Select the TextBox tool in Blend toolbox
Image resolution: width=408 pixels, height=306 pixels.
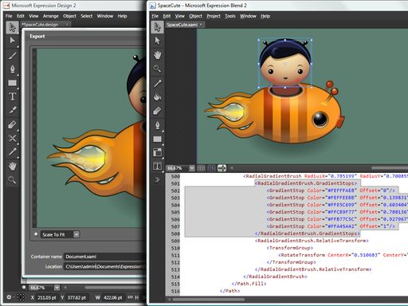coord(157,167)
